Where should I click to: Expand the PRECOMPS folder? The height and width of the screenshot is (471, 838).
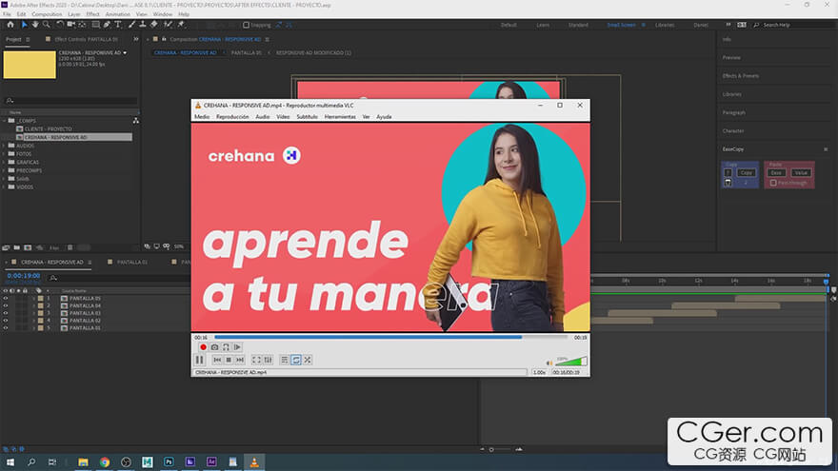click(4, 170)
